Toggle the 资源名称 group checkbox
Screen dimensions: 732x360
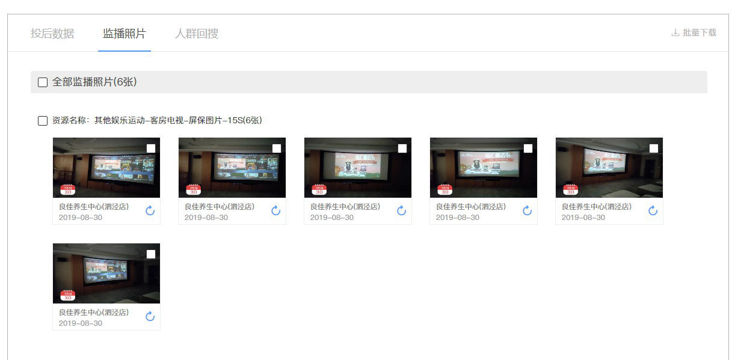tap(43, 121)
